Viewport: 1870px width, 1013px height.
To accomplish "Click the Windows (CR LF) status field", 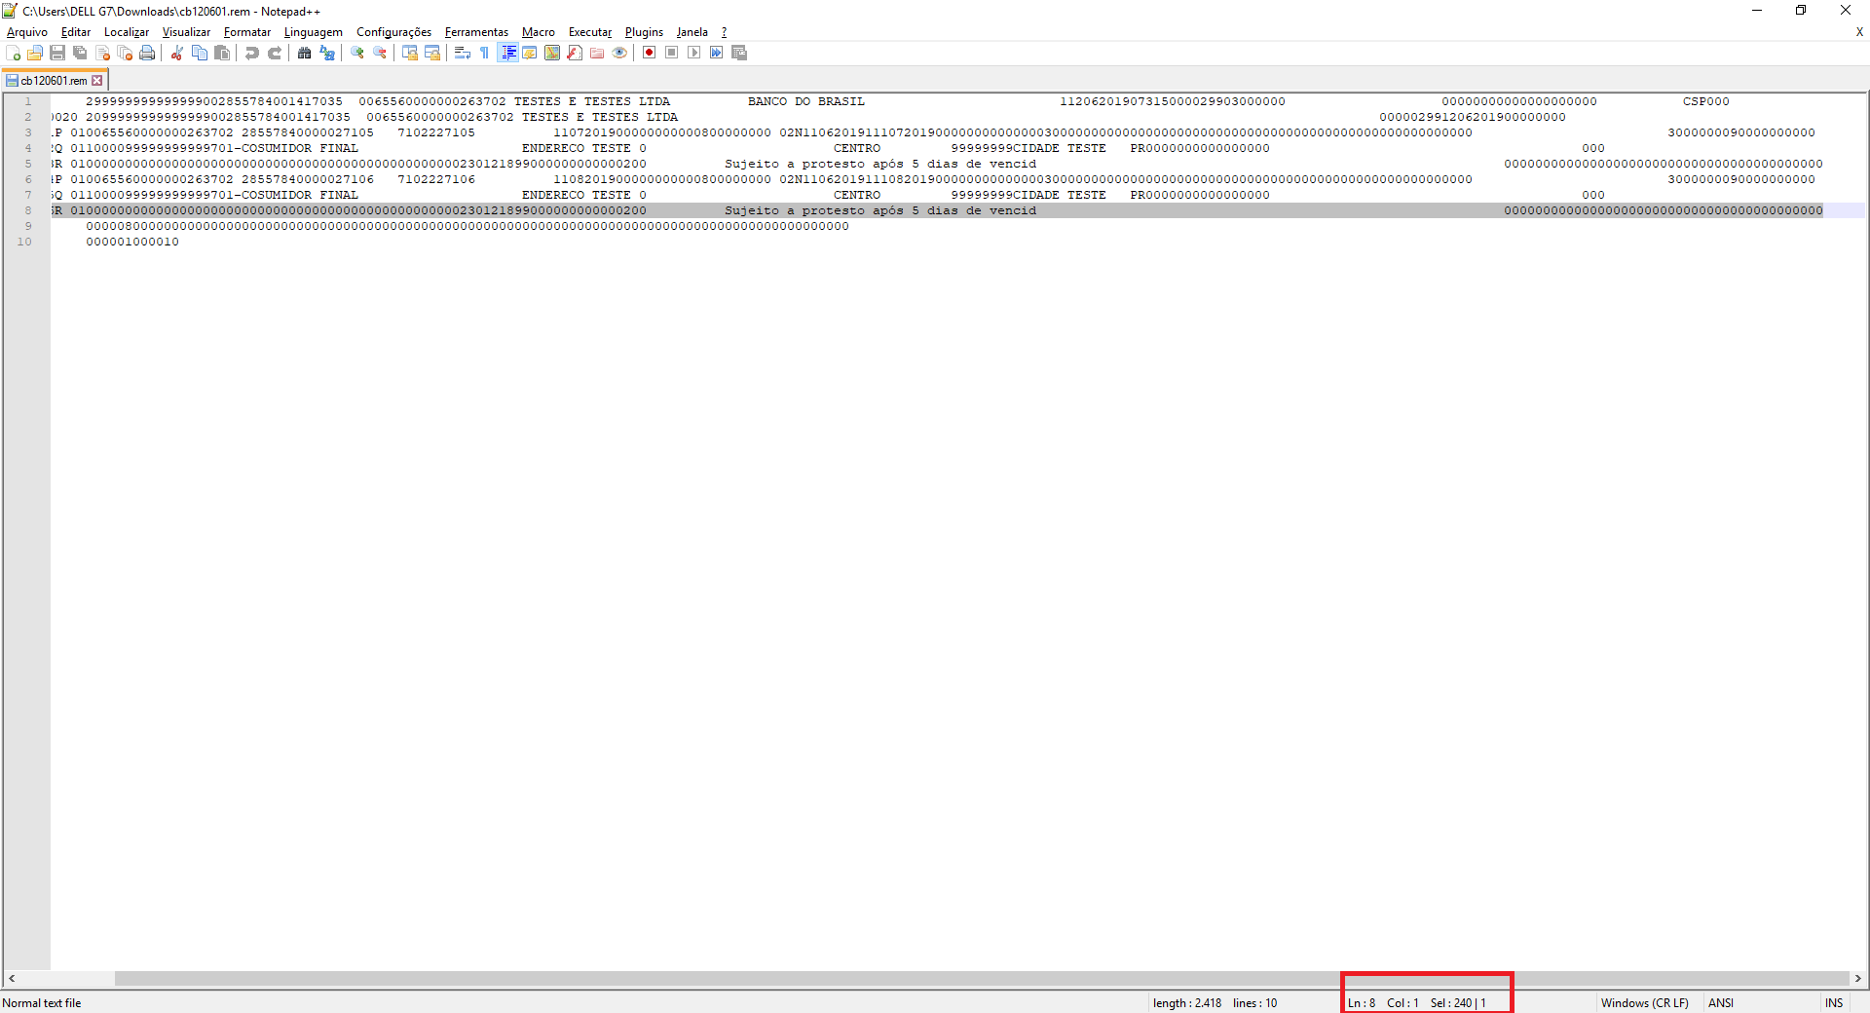I will [1644, 1003].
